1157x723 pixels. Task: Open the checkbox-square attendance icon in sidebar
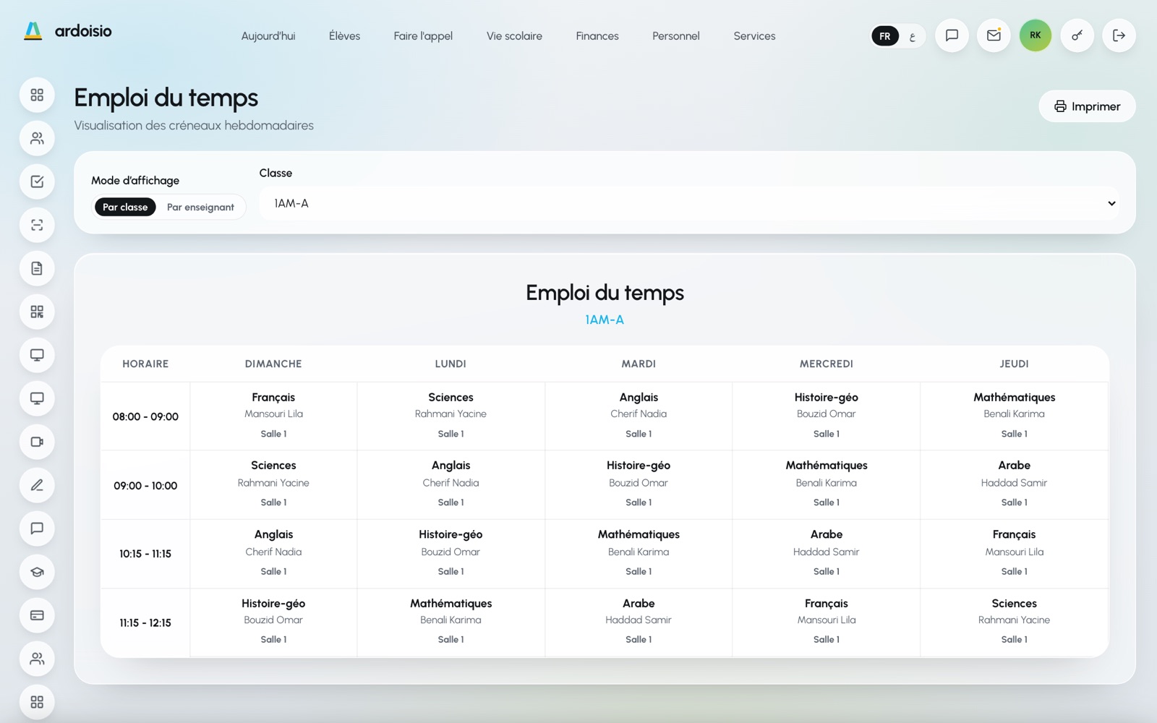[37, 181]
